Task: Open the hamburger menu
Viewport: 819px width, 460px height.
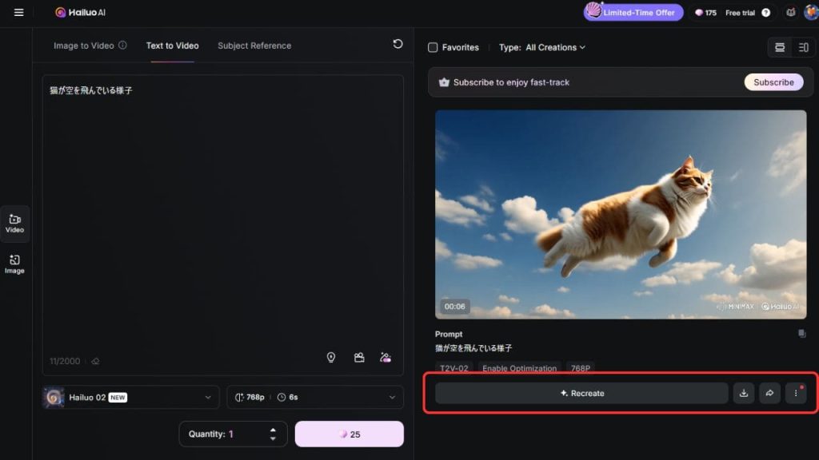Action: 19,13
